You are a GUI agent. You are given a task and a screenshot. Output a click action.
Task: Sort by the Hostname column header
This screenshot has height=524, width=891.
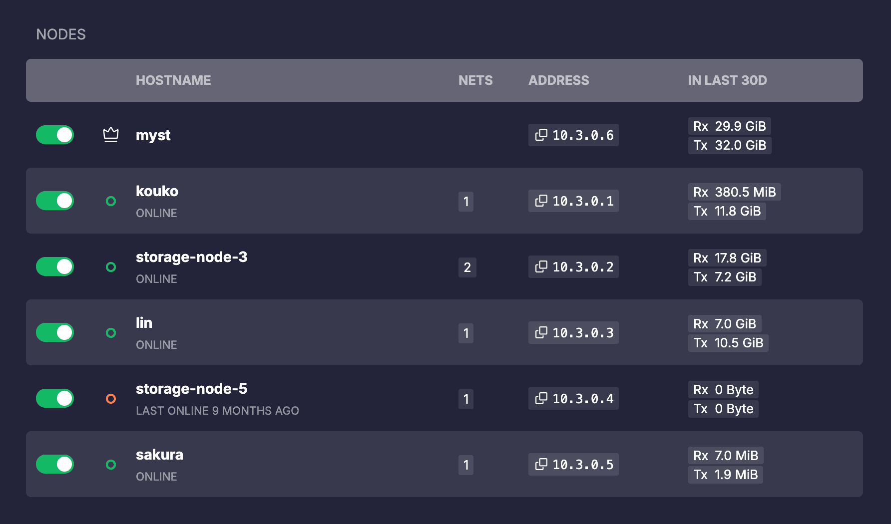pos(173,80)
